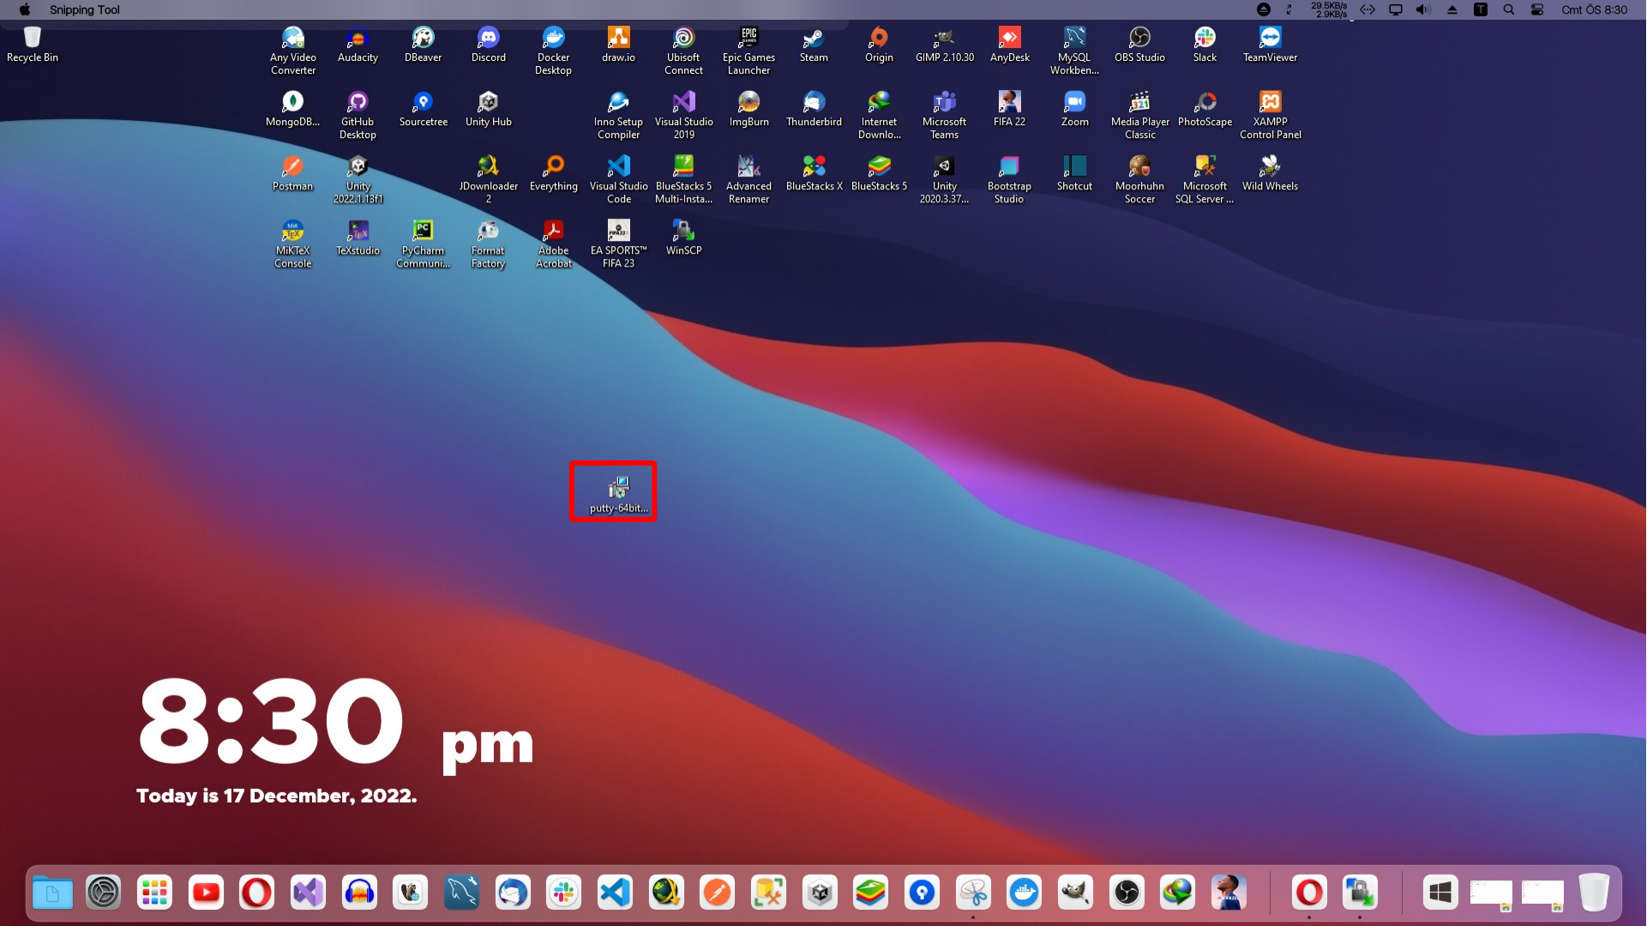
Task: Select the Steam desktop shortcut
Action: 814,45
